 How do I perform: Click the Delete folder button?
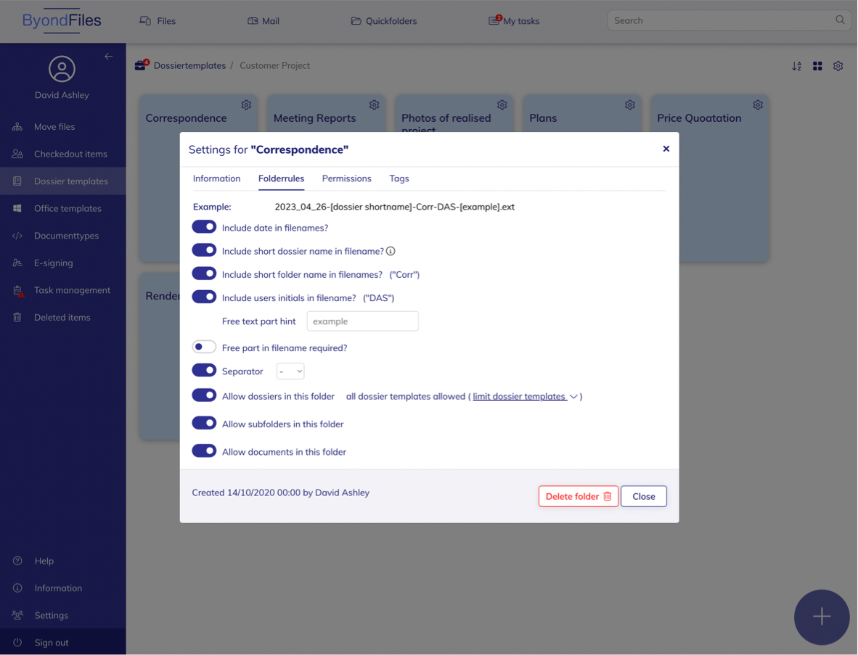point(578,496)
